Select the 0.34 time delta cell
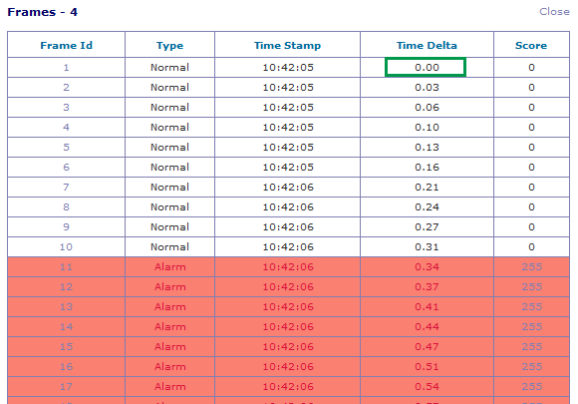578x404 pixels. point(427,266)
